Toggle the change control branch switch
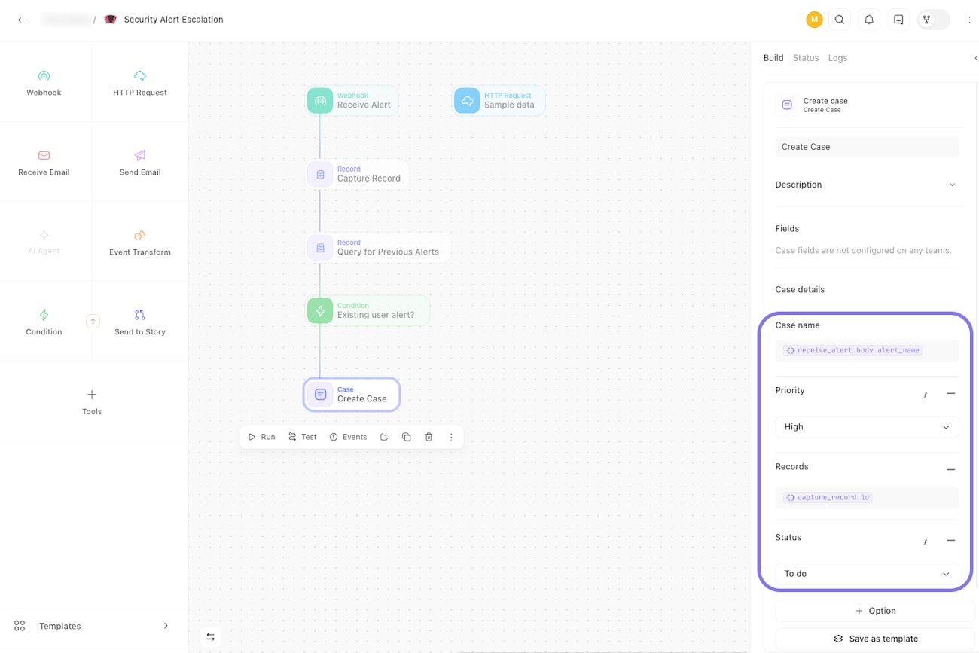 click(933, 20)
